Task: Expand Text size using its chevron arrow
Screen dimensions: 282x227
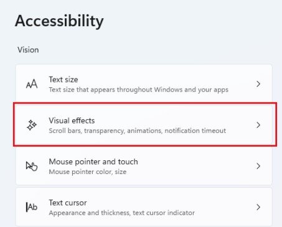Action: 258,84
